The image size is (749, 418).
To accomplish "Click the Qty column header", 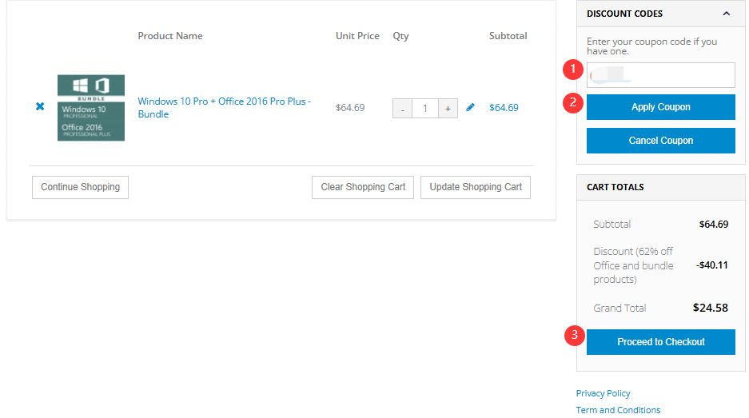I will click(x=400, y=36).
